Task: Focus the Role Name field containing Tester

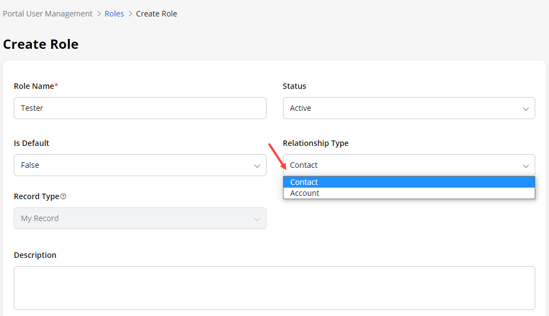Action: [x=140, y=108]
